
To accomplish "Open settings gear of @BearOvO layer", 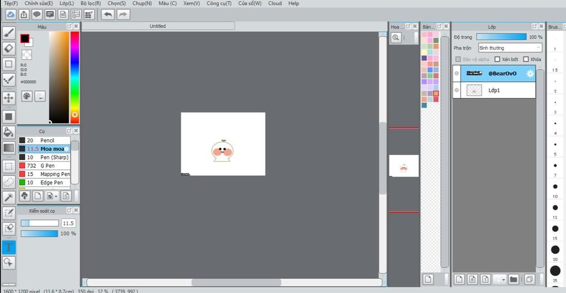I will coord(530,73).
